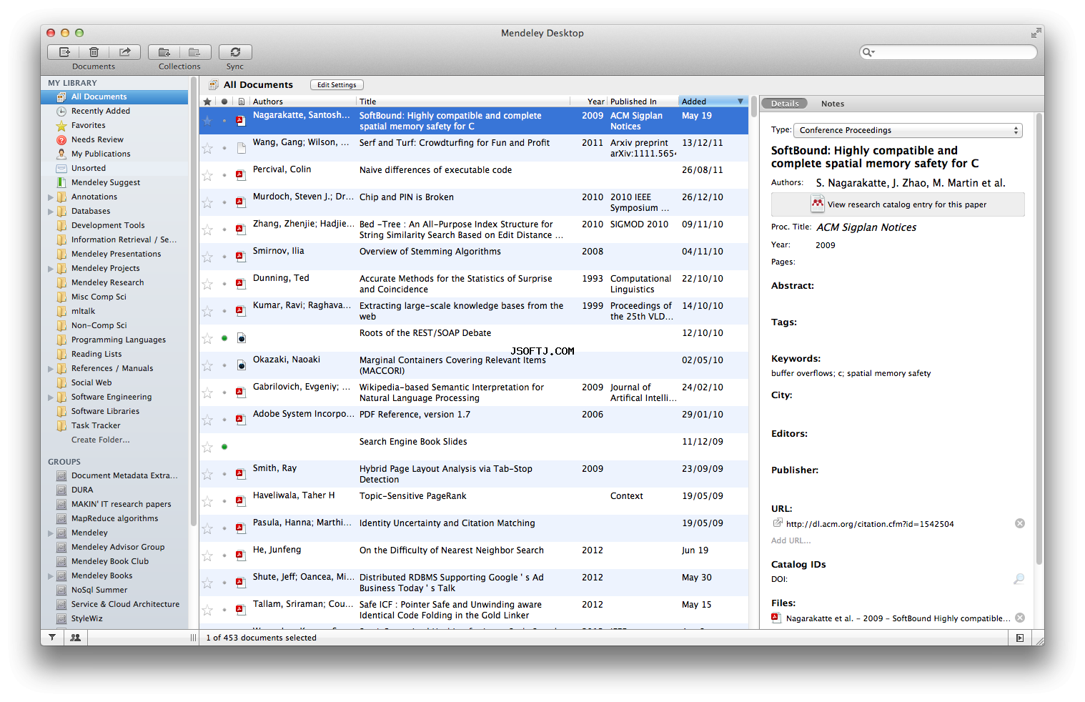1085x702 pixels.
Task: Sort by the Authors column header
Action: (302, 102)
